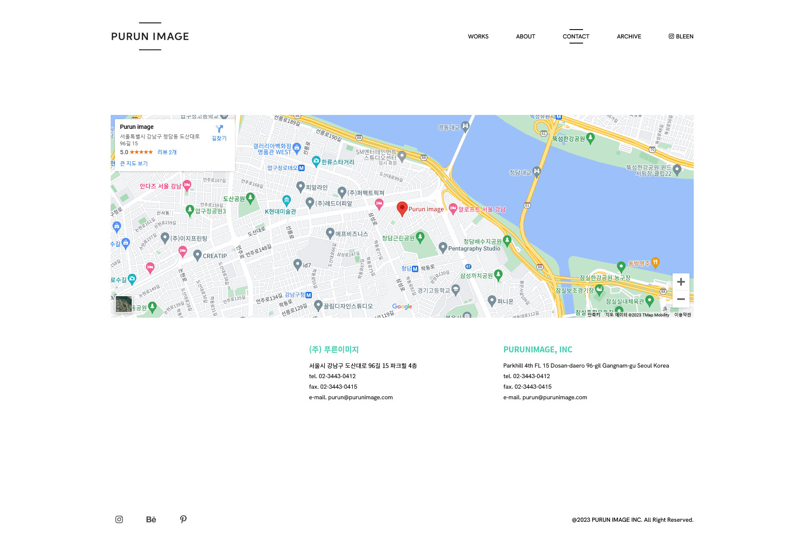Click the red Purun image map pin
The width and height of the screenshot is (804, 545).
coord(402,208)
